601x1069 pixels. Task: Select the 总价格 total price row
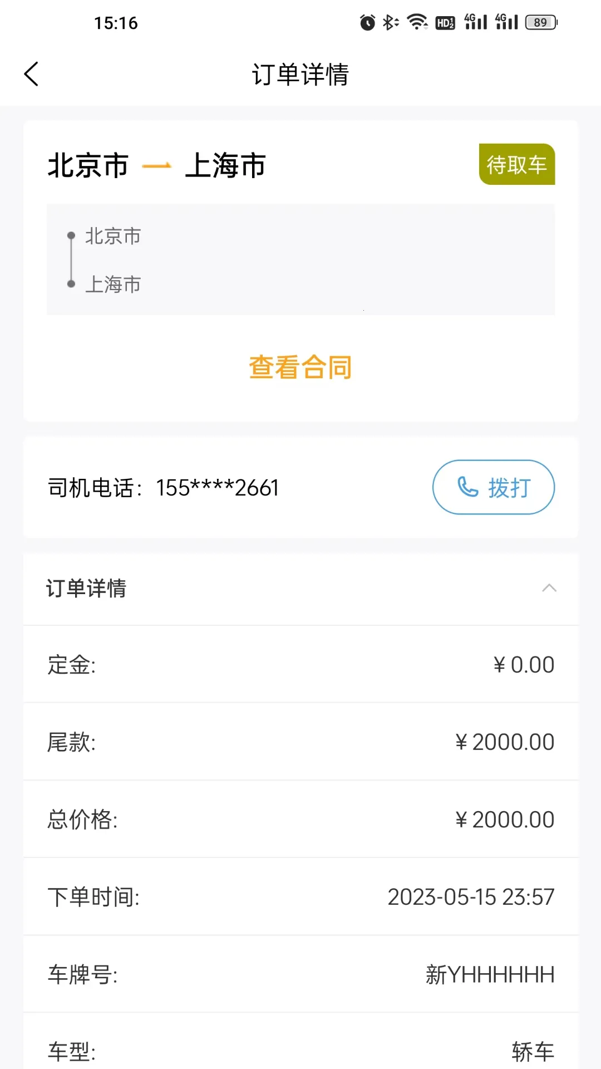tap(300, 820)
